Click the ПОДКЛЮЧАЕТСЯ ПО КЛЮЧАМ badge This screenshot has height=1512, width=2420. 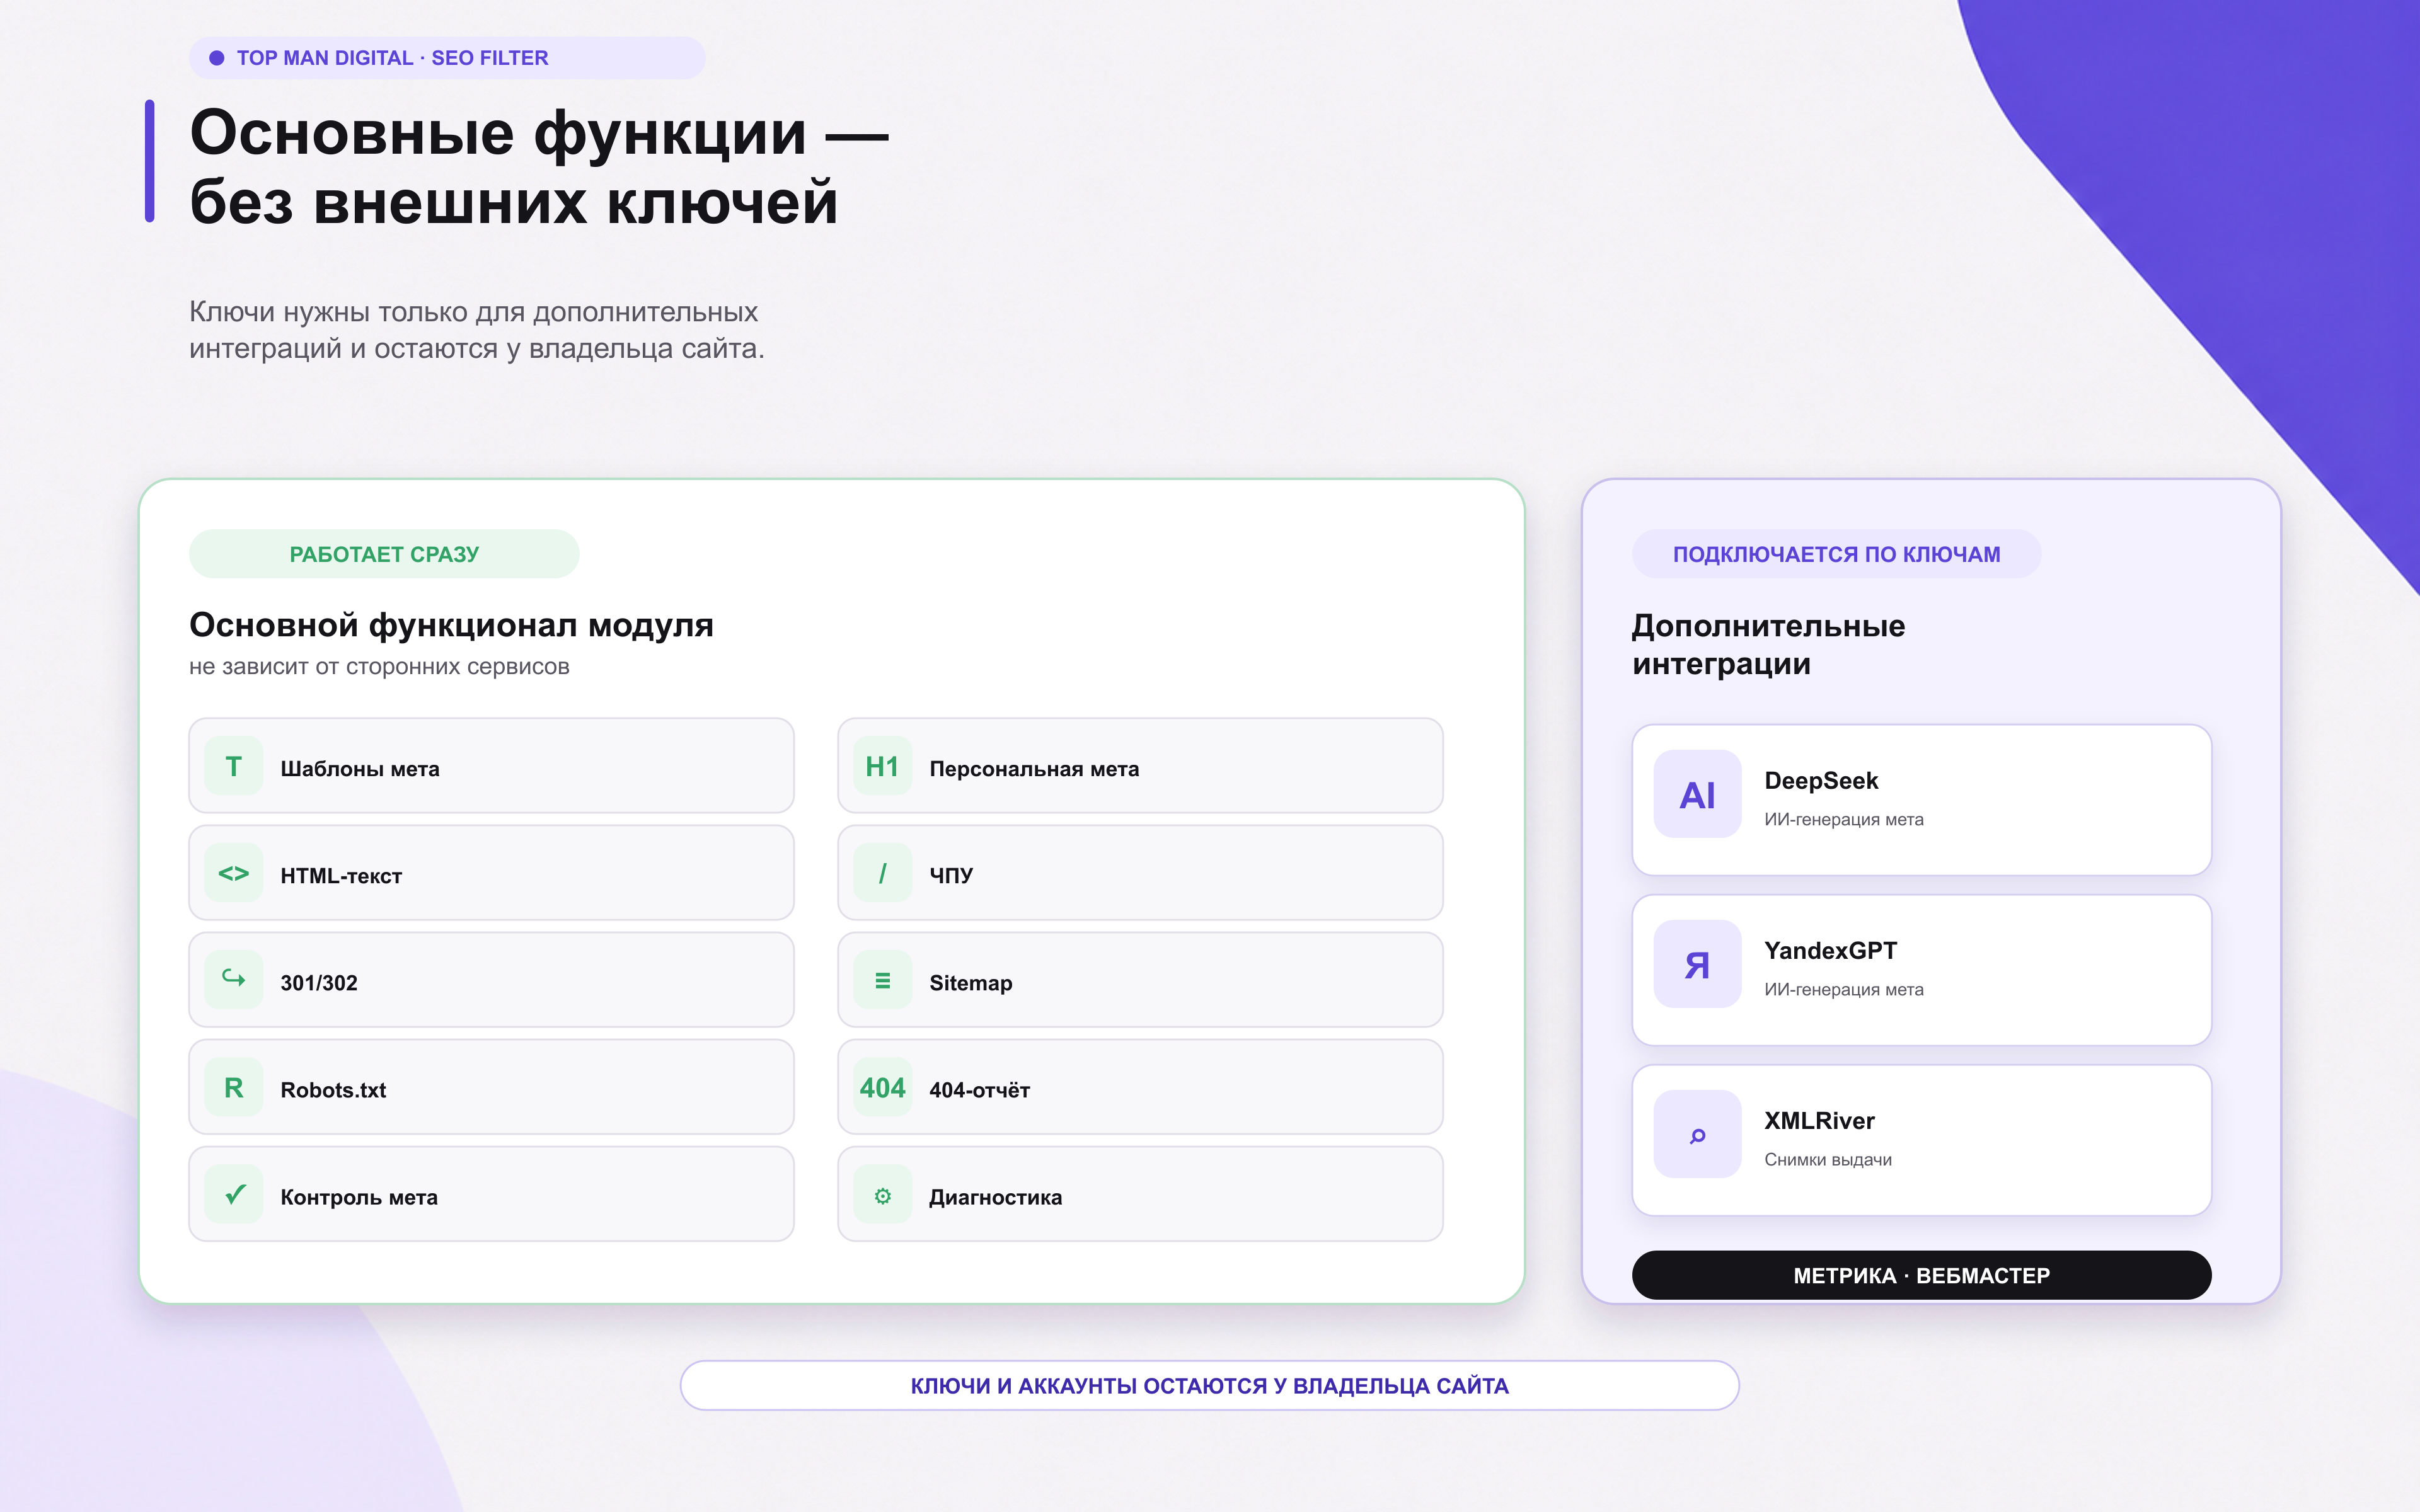tap(1836, 554)
